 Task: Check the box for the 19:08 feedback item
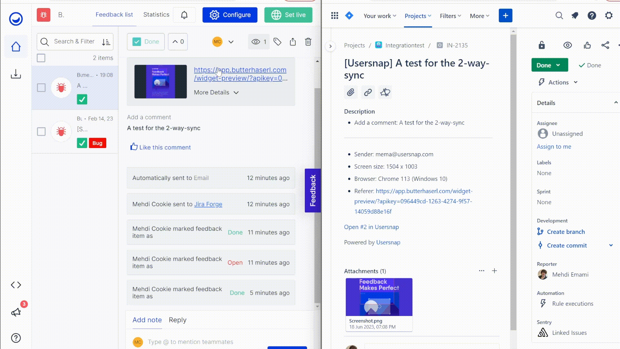click(41, 88)
